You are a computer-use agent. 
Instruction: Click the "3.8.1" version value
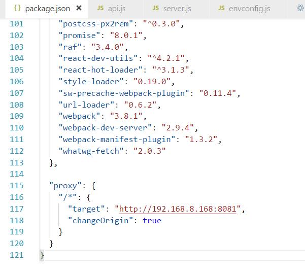click(126, 116)
